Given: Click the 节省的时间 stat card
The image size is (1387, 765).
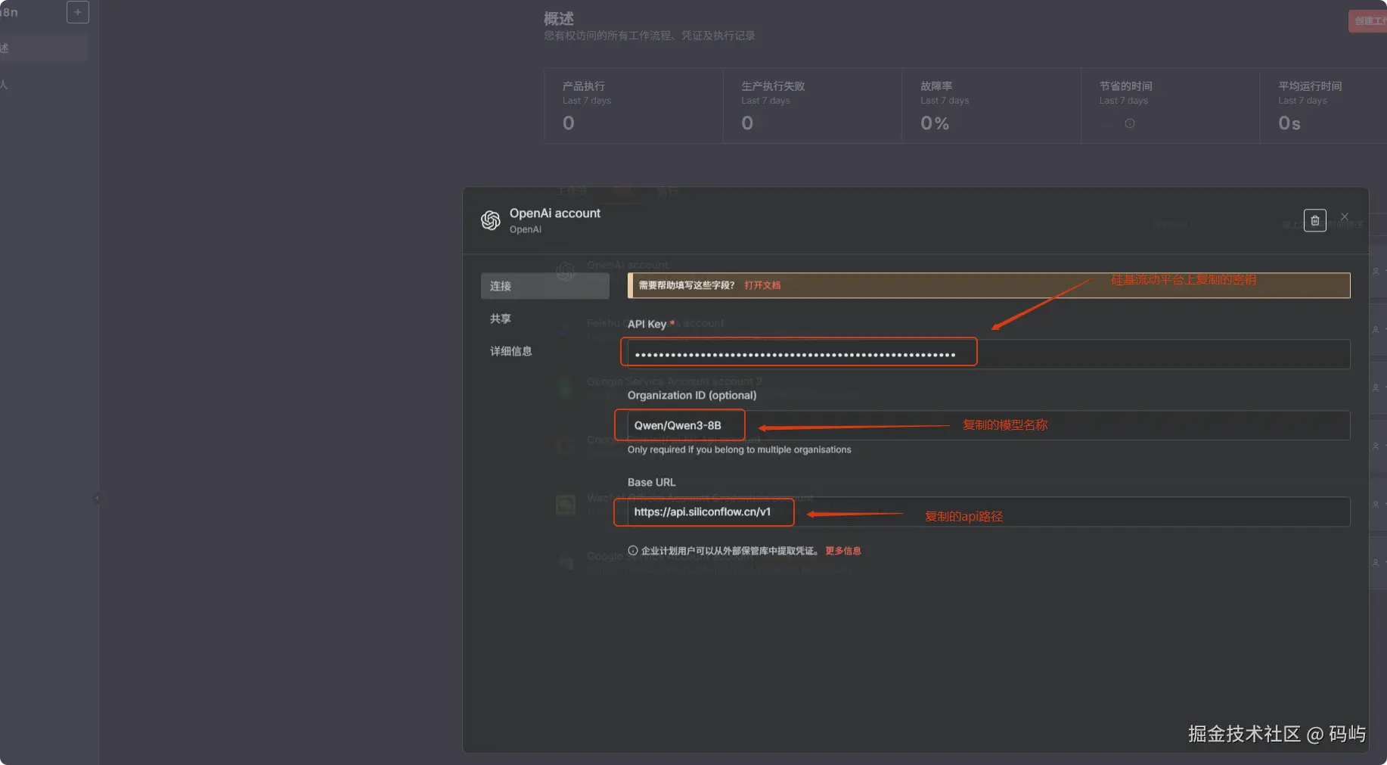Looking at the screenshot, I should [1170, 106].
